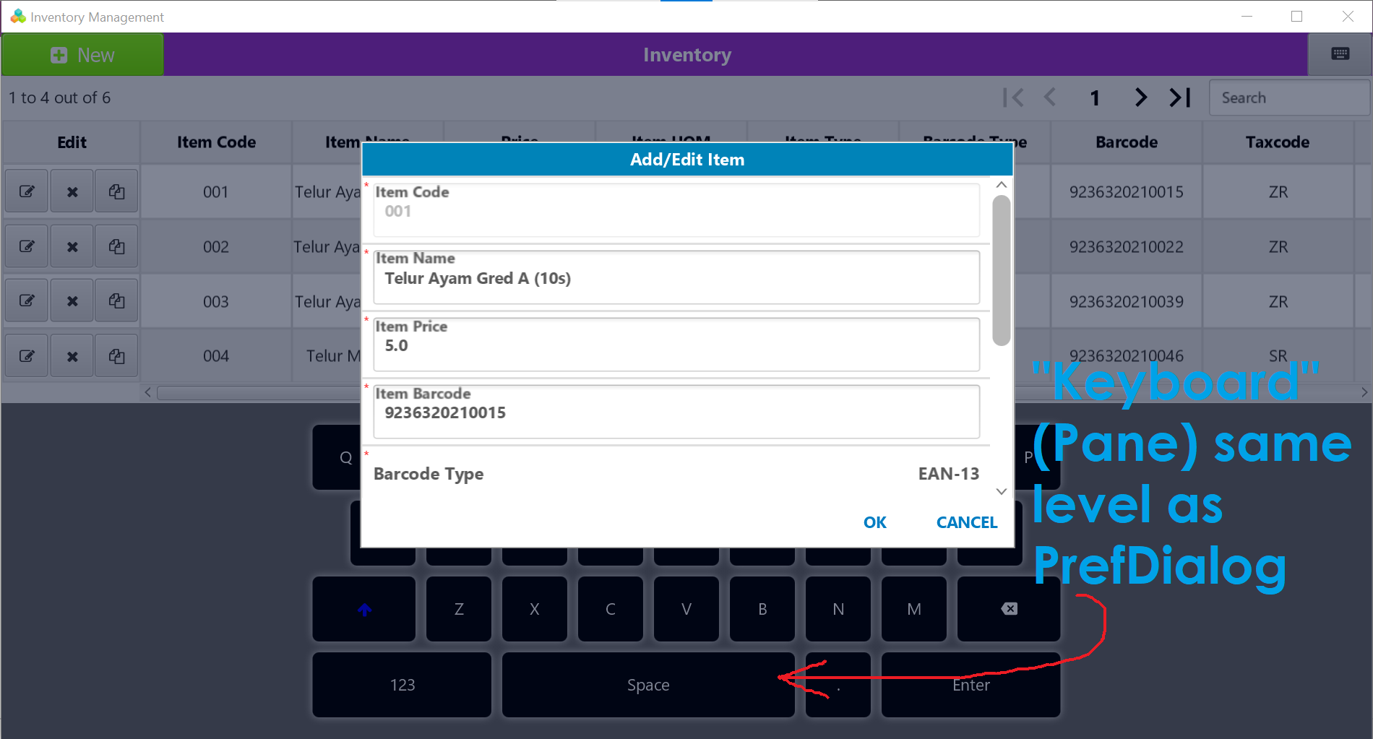Viewport: 1373px width, 739px height.
Task: Sort by Item Code column header
Action: pos(216,142)
